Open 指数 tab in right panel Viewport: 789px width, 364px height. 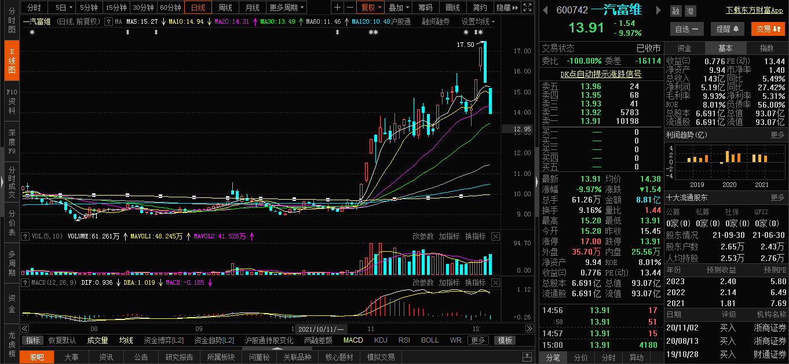point(766,48)
